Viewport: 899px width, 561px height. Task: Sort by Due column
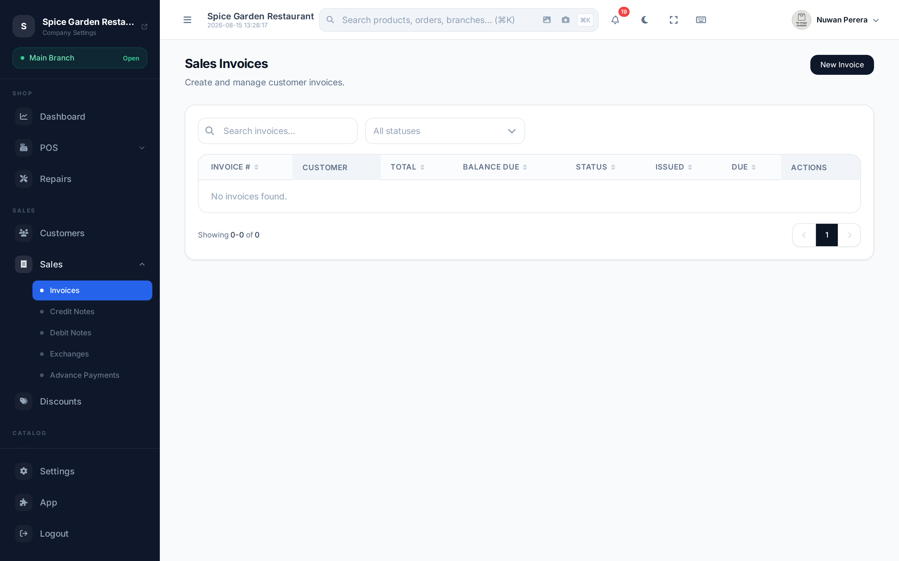(743, 167)
